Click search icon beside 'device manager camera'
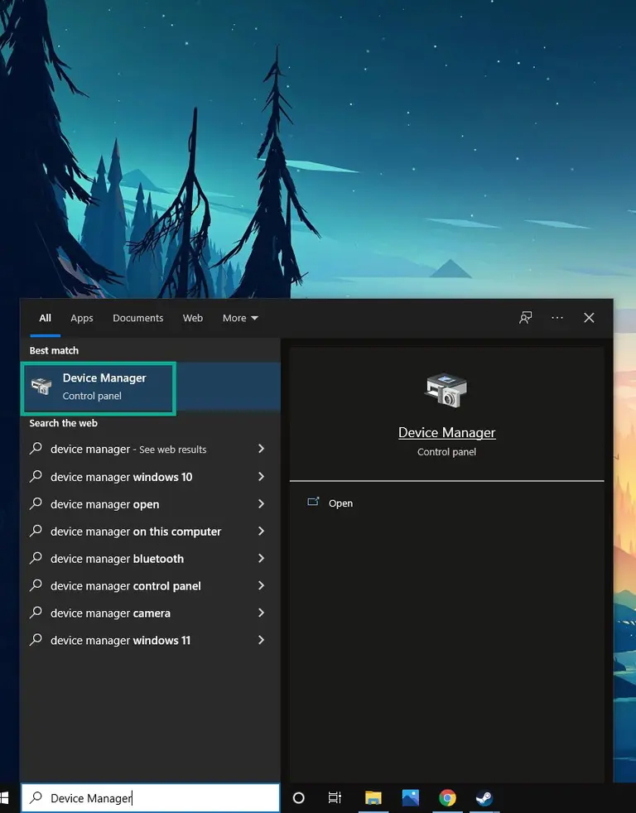 [x=36, y=613]
